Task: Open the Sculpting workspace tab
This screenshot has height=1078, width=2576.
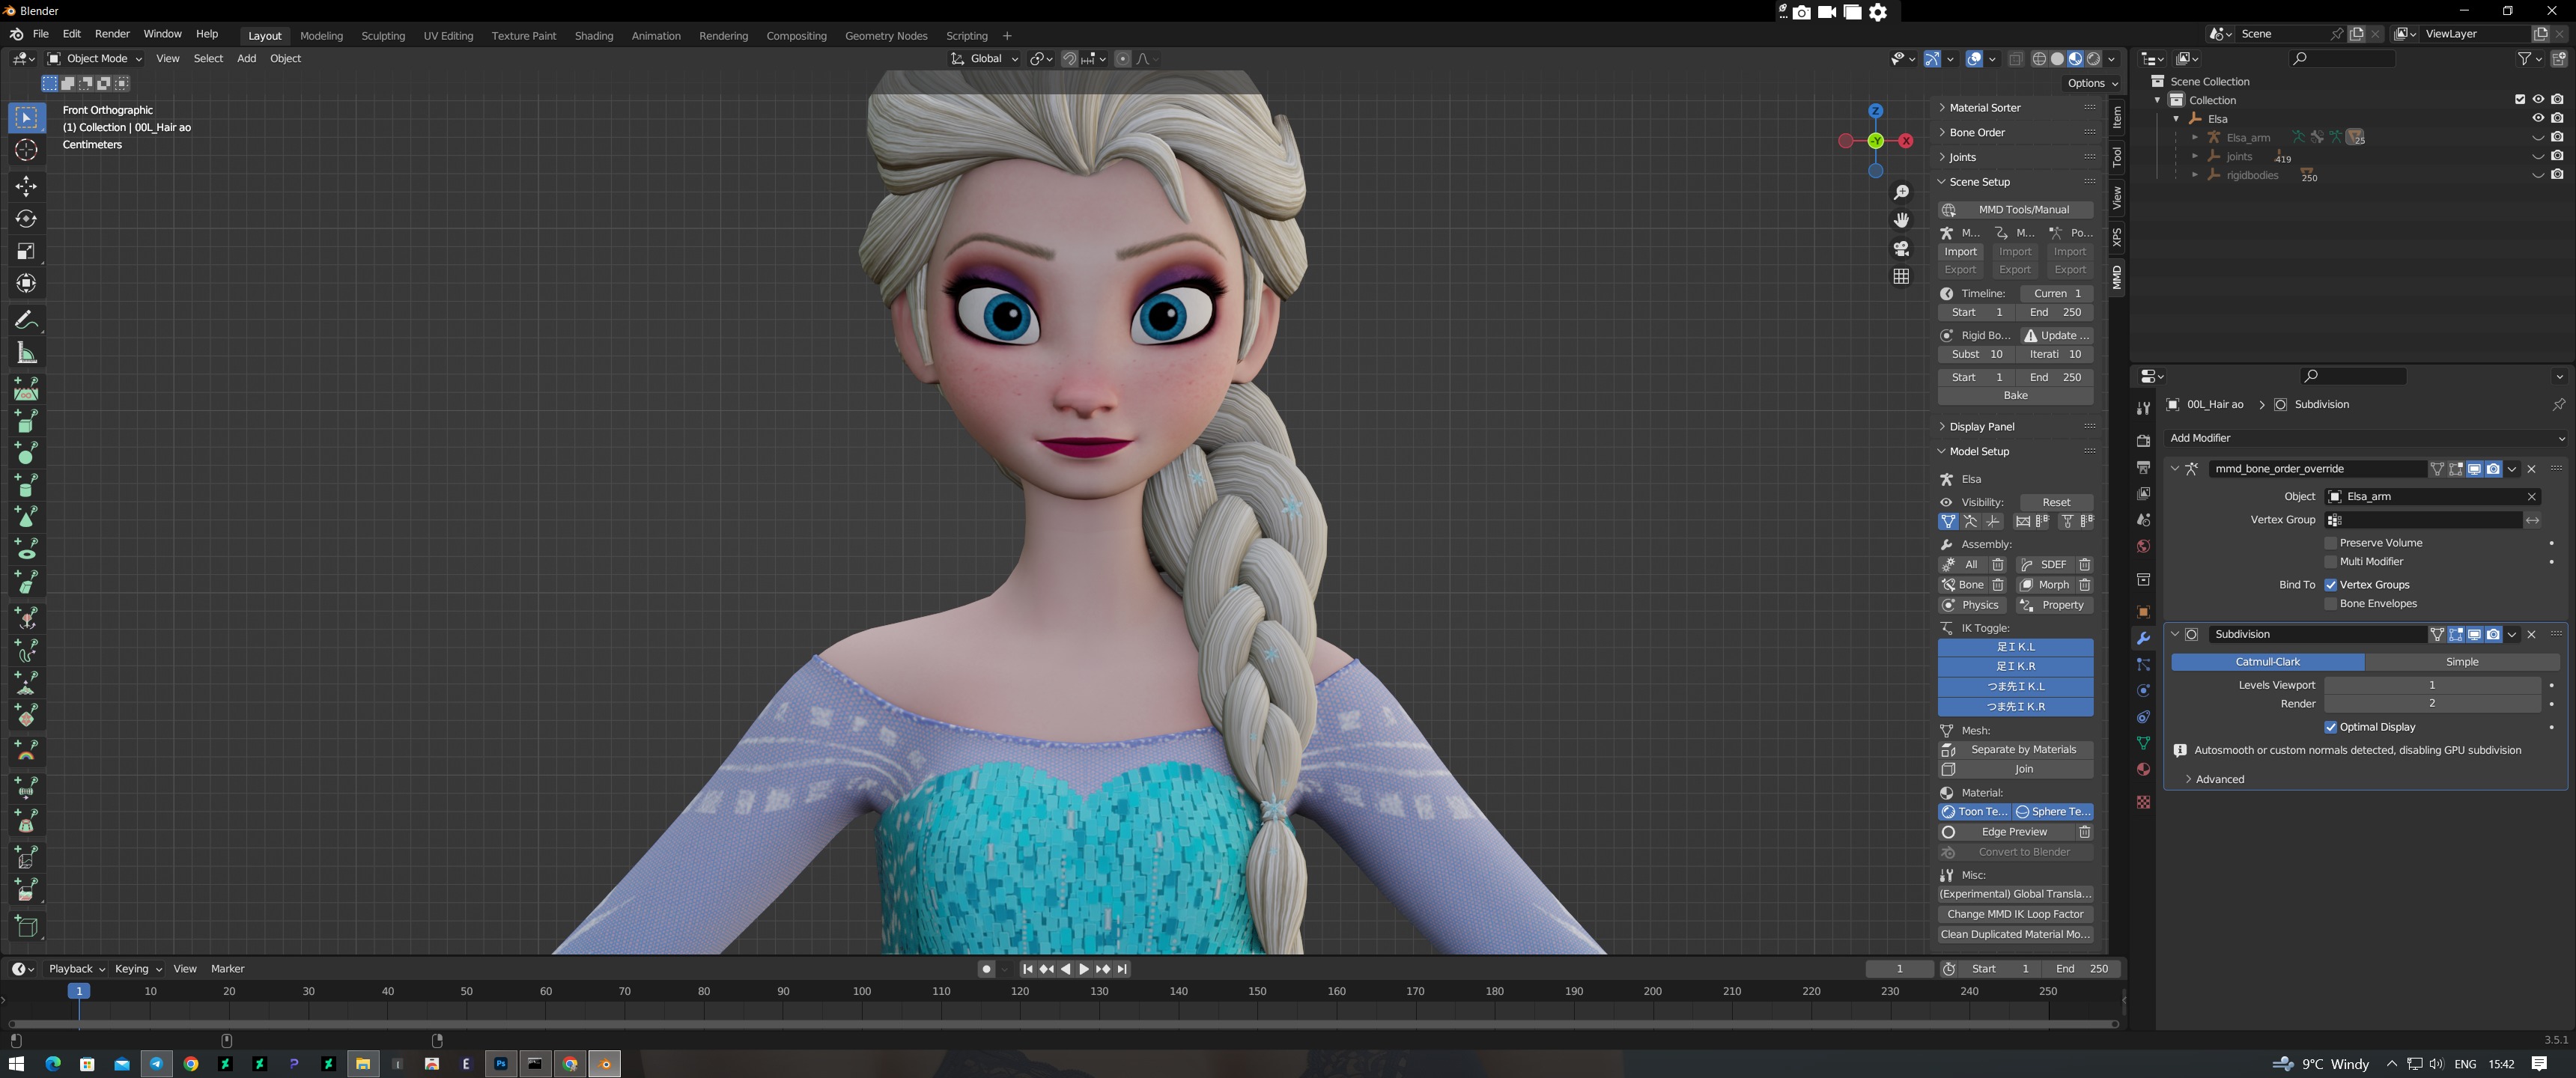Action: (383, 36)
